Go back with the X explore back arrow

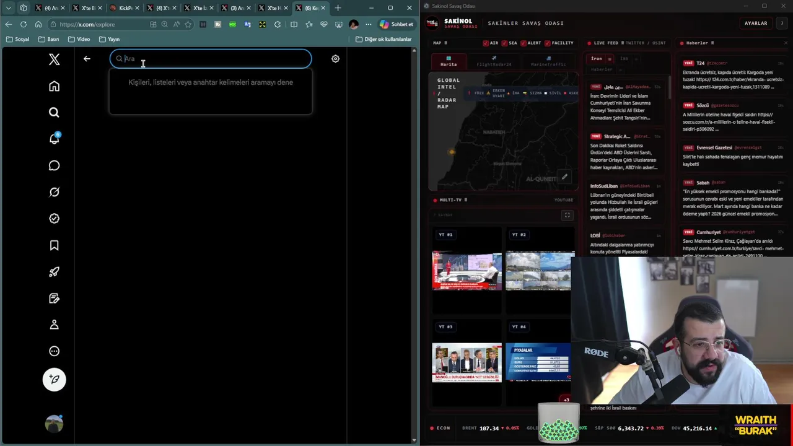click(87, 59)
